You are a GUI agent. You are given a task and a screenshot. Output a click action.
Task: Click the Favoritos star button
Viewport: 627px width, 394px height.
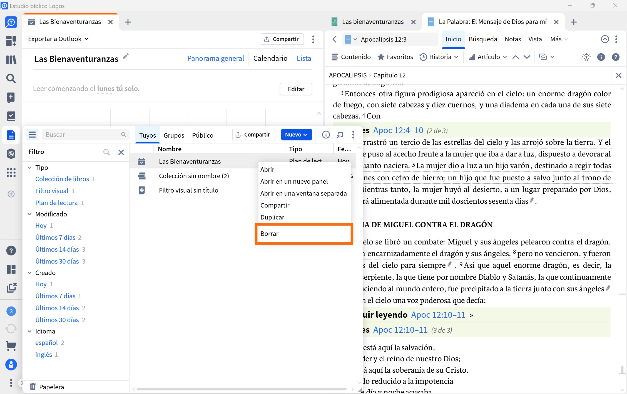[395, 57]
